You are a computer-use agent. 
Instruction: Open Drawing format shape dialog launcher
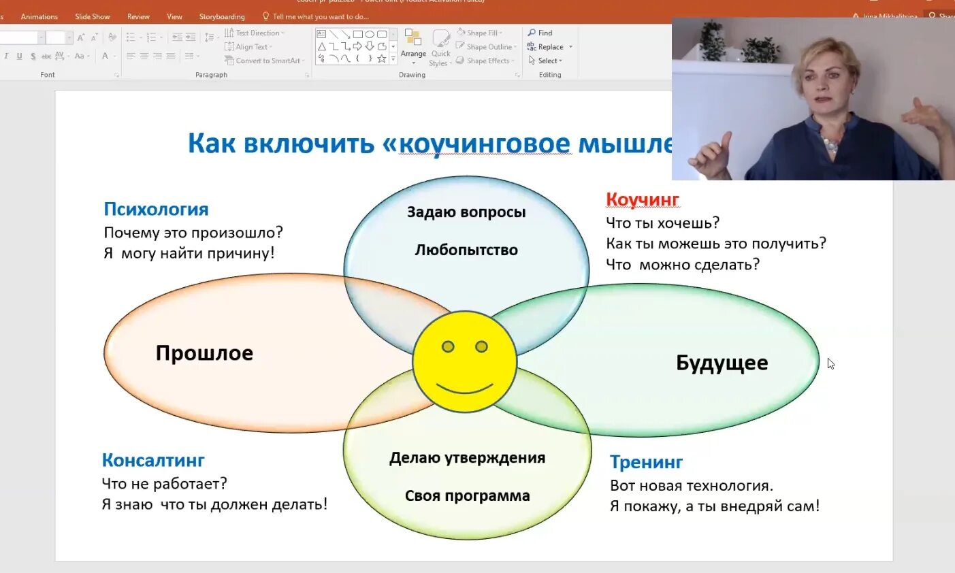517,75
